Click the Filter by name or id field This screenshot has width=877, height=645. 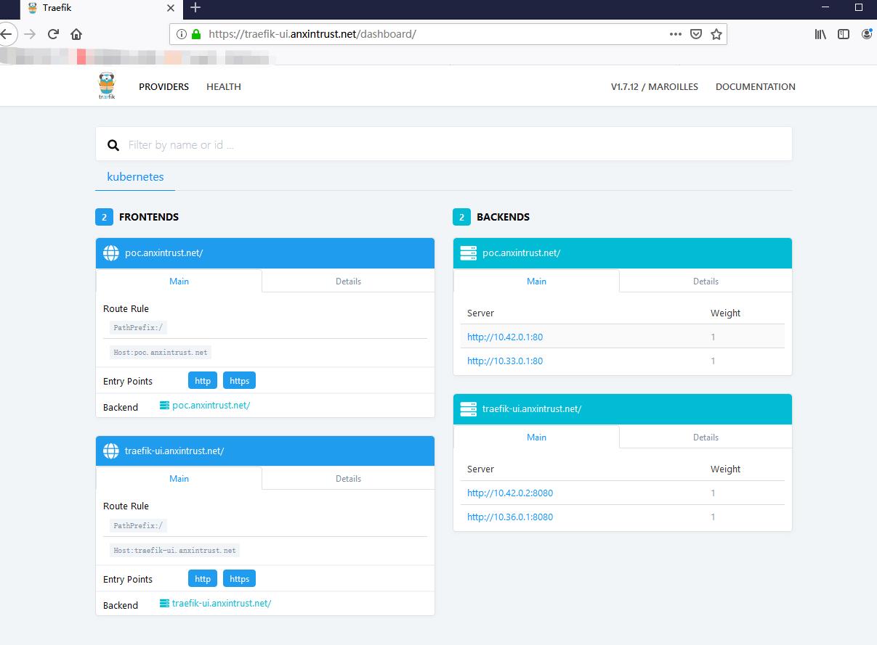coord(291,144)
